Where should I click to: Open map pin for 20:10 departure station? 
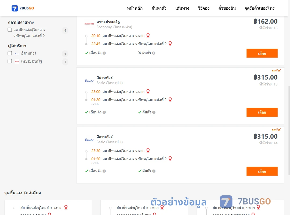click(x=148, y=35)
